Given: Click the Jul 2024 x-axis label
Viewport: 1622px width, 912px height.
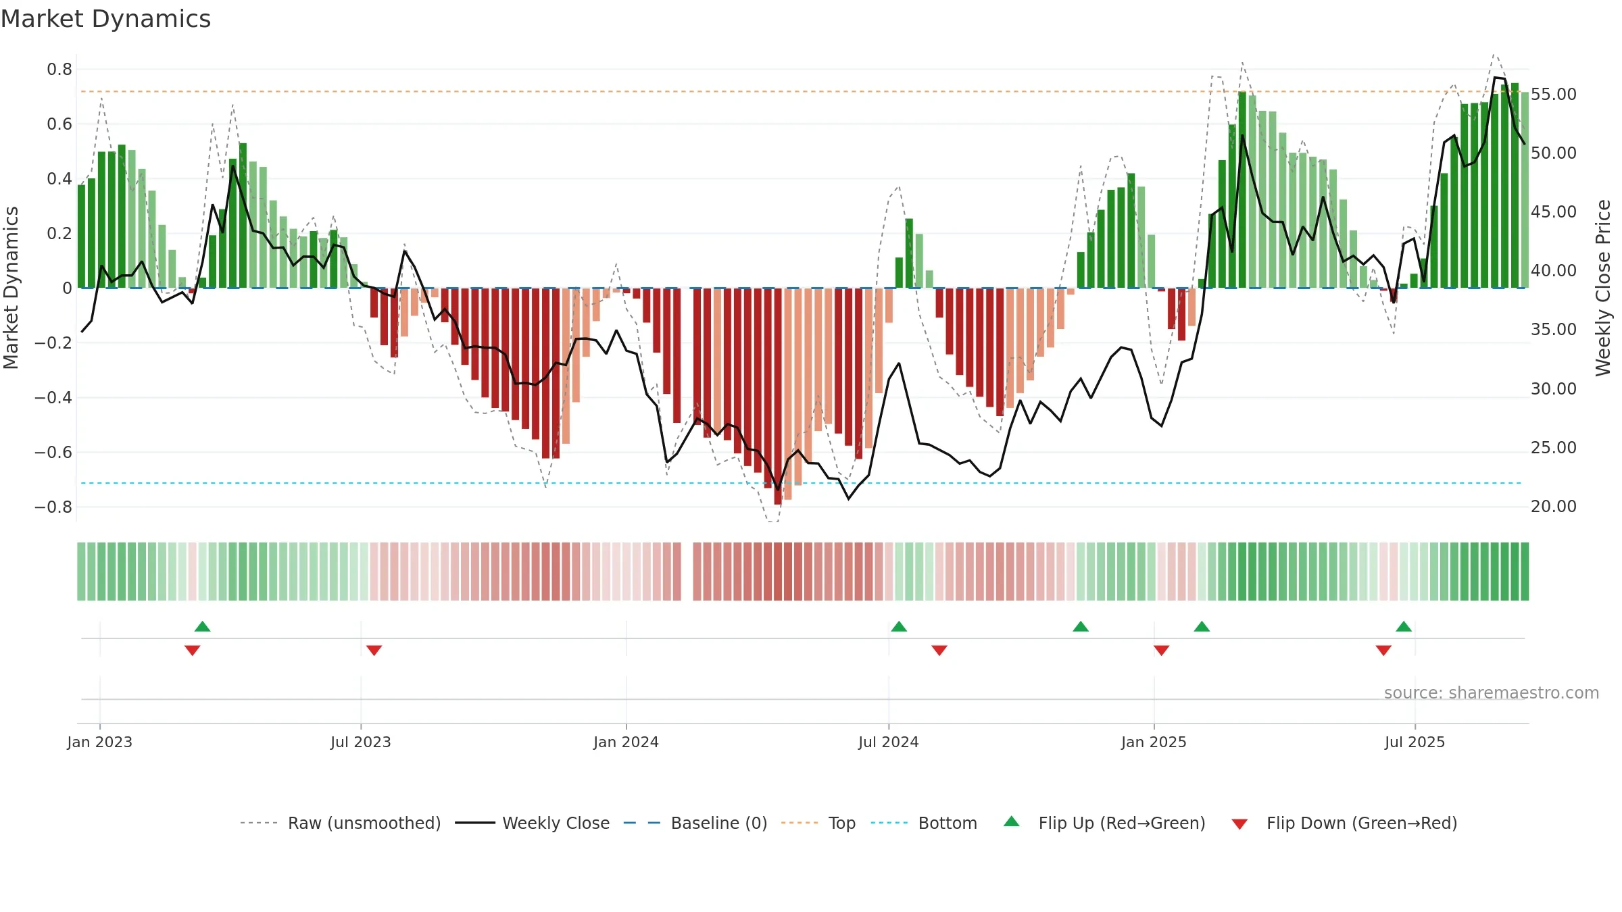Looking at the screenshot, I should [889, 742].
